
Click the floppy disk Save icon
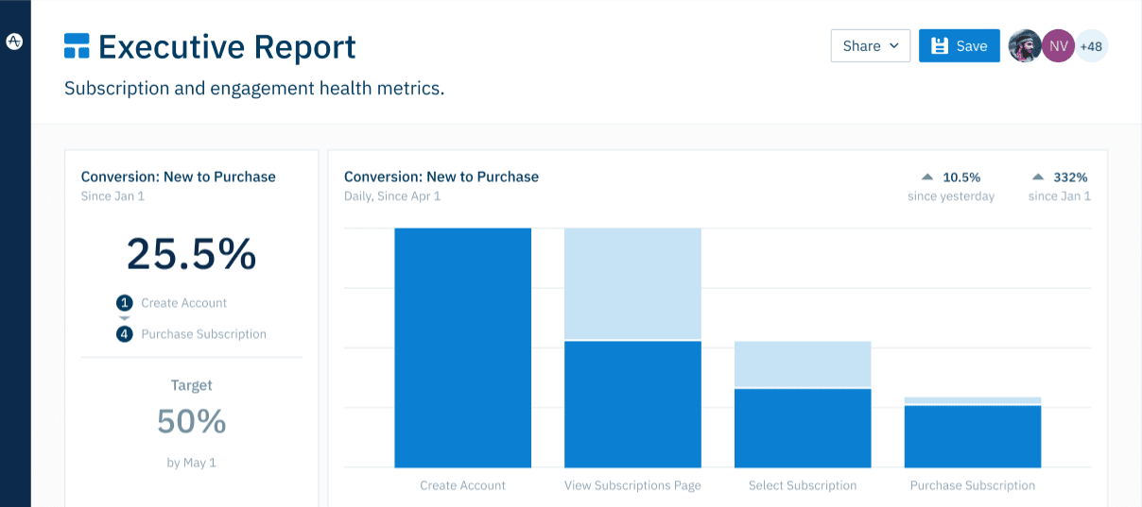point(939,46)
